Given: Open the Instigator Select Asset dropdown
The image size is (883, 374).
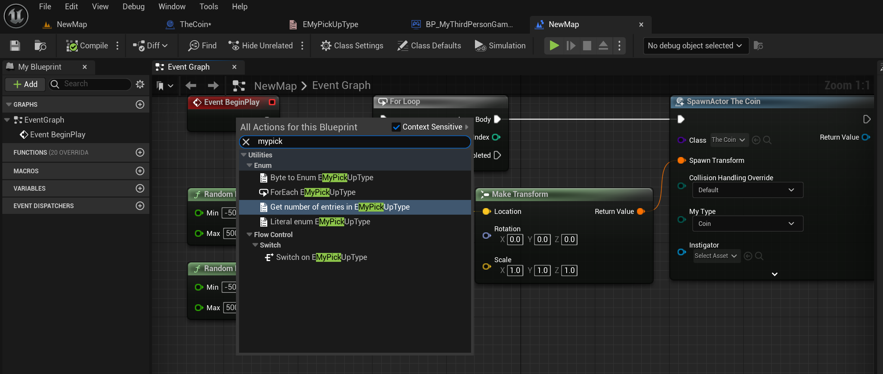Looking at the screenshot, I should (x=716, y=256).
